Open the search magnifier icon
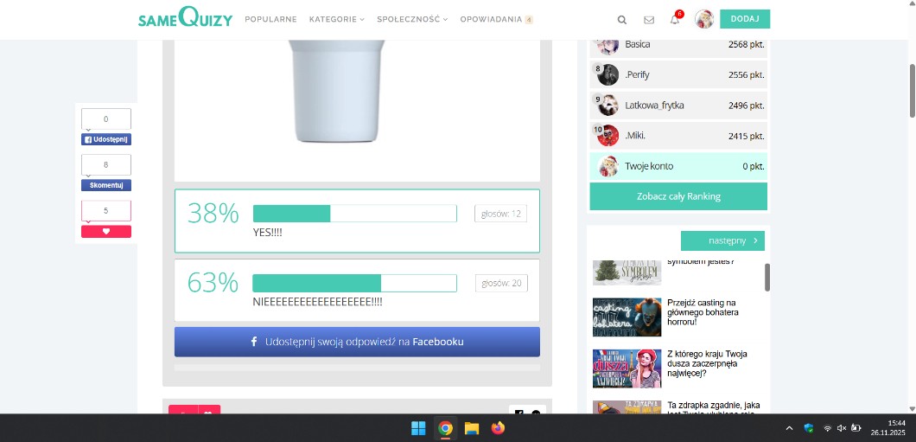 [x=622, y=20]
